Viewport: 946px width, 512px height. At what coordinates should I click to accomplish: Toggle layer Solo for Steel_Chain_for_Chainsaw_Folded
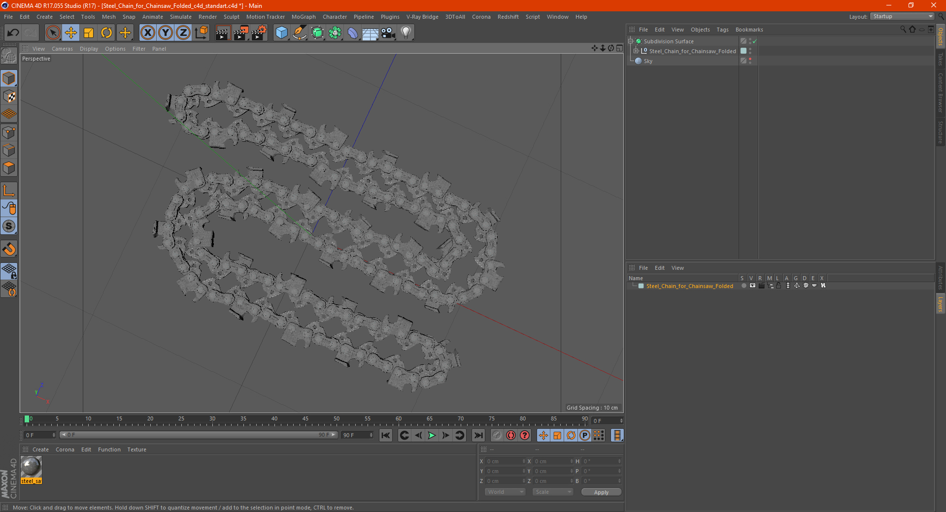click(743, 286)
